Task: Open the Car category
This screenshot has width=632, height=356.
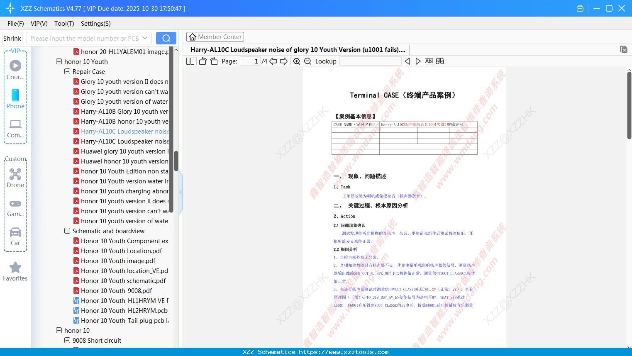Action: 15,237
